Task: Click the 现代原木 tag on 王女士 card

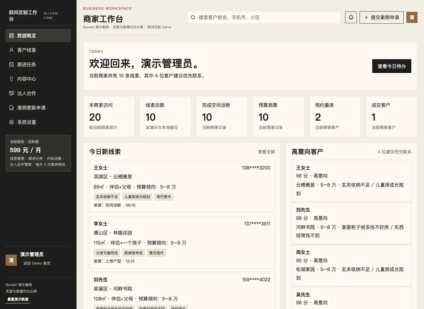Action: click(164, 197)
